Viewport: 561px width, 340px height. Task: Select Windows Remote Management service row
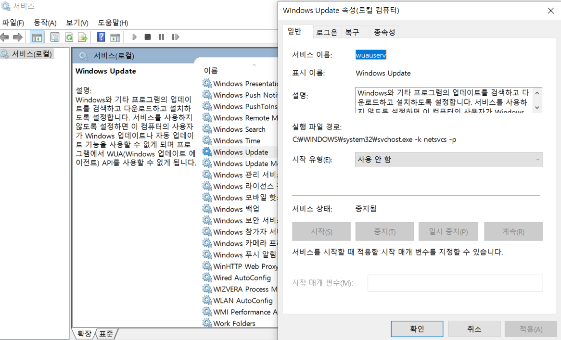tap(240, 118)
